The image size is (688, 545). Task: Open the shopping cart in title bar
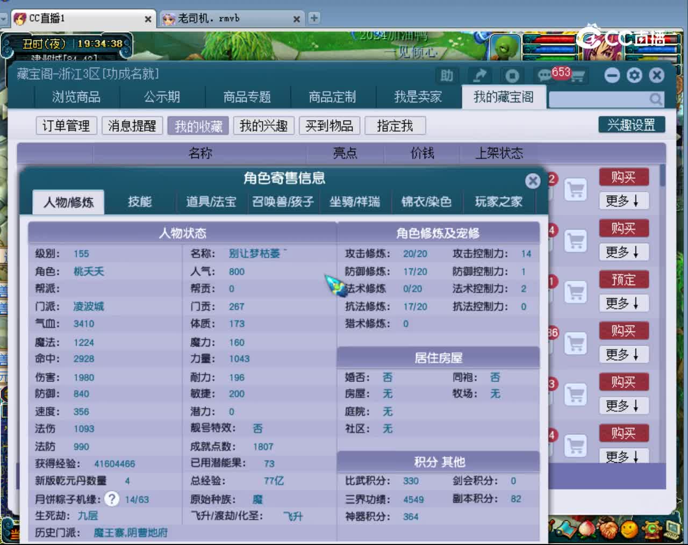pos(577,76)
